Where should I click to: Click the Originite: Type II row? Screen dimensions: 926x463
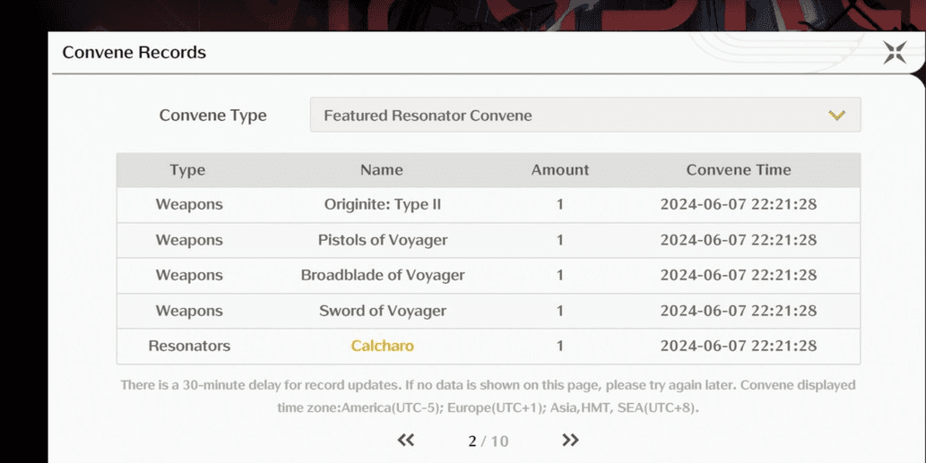point(489,205)
